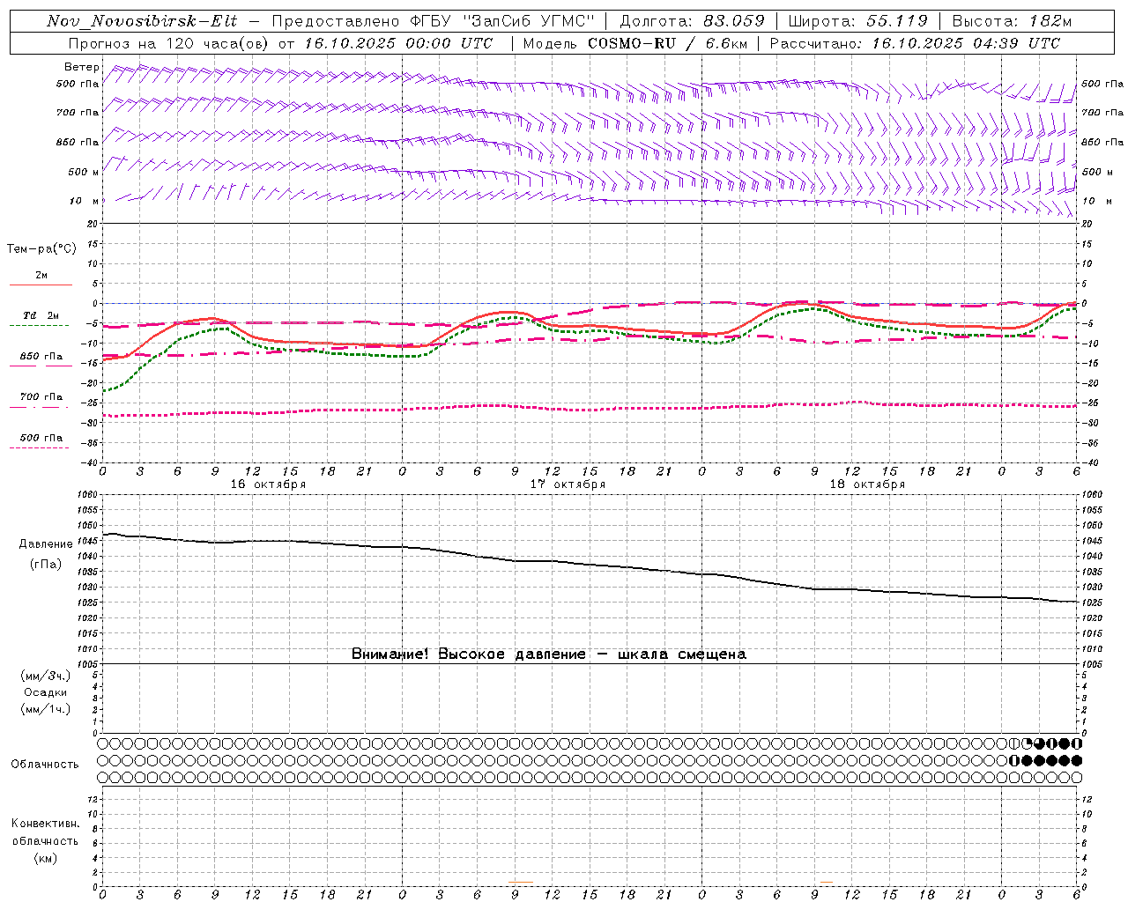Click the 500 гПа temperature legend entry
This screenshot has width=1128, height=902.
click(41, 438)
